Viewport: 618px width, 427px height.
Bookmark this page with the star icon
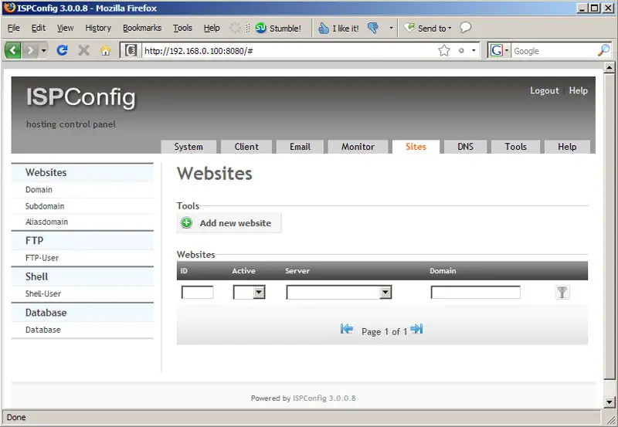[443, 50]
